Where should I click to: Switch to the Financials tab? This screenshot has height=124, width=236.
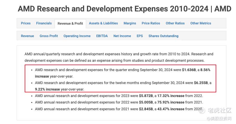click(44, 23)
